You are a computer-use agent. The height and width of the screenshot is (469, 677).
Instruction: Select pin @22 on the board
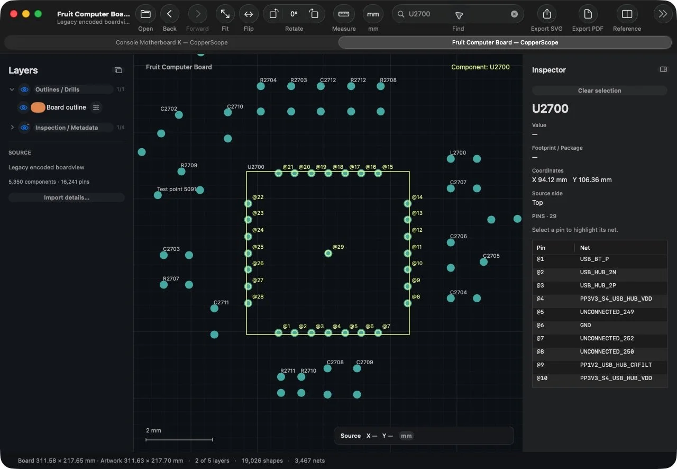tap(248, 203)
